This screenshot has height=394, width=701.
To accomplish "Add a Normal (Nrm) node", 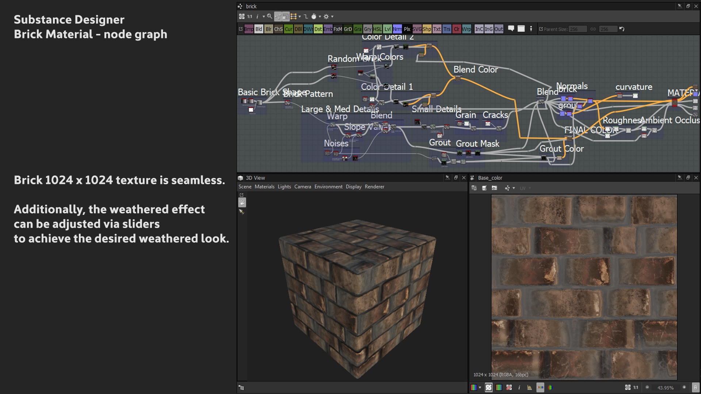I will click(x=397, y=29).
